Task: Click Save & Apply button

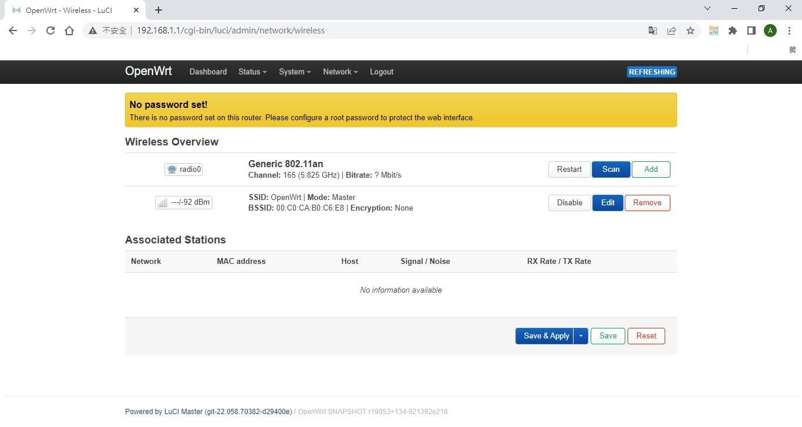Action: [x=544, y=336]
